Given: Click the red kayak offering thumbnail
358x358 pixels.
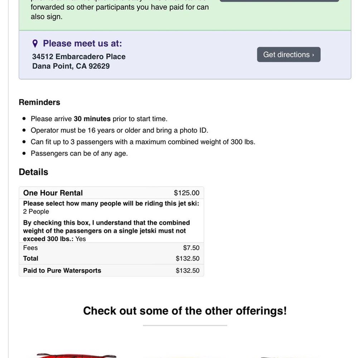Looking at the screenshot, I should 77,355.
